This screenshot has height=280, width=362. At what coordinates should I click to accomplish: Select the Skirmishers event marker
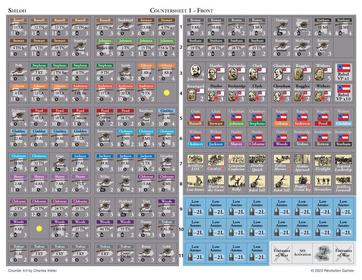coord(323,183)
